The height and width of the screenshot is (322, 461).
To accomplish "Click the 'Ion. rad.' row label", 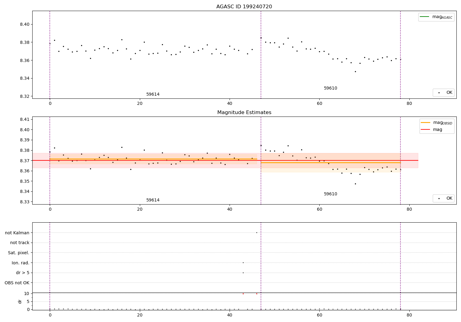I will [21, 263].
